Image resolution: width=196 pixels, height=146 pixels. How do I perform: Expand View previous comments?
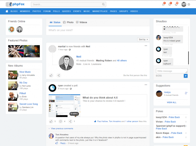click(62, 129)
